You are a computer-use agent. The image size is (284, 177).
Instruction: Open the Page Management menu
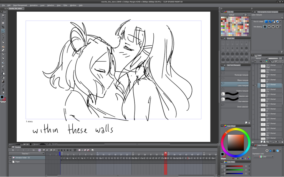click(x=20, y=5)
